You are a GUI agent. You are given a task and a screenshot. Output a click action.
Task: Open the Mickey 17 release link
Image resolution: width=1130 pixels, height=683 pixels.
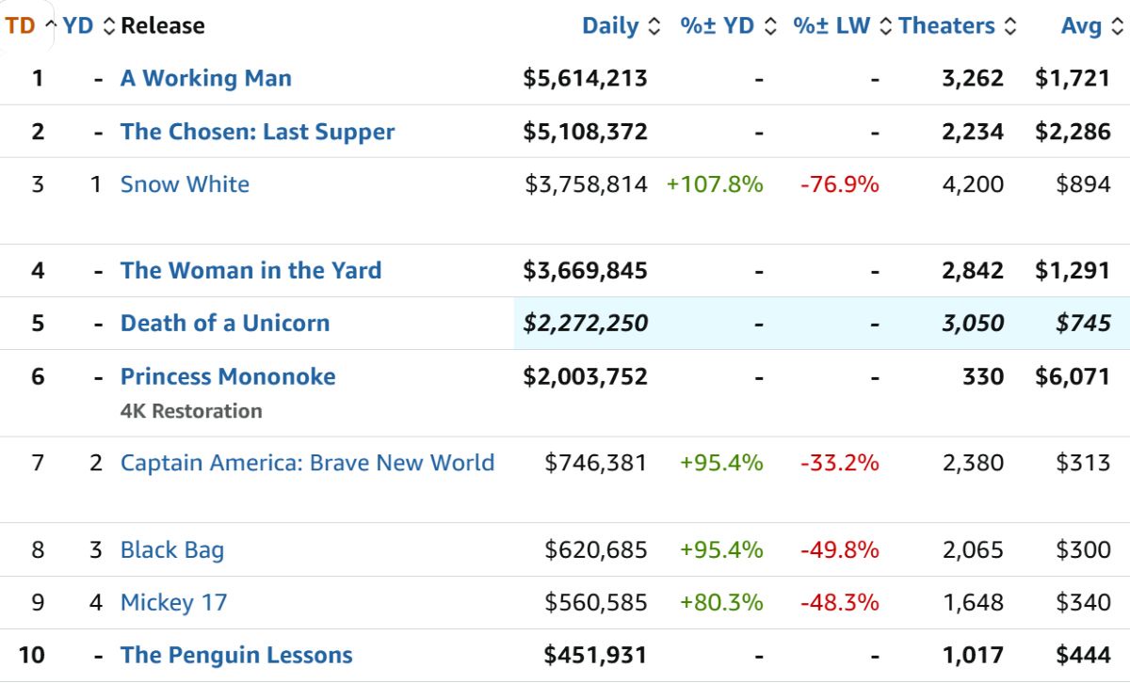[174, 603]
